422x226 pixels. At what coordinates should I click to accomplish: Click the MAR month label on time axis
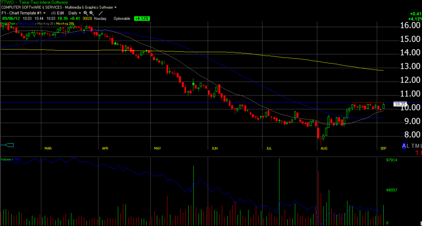pyautogui.click(x=48, y=148)
